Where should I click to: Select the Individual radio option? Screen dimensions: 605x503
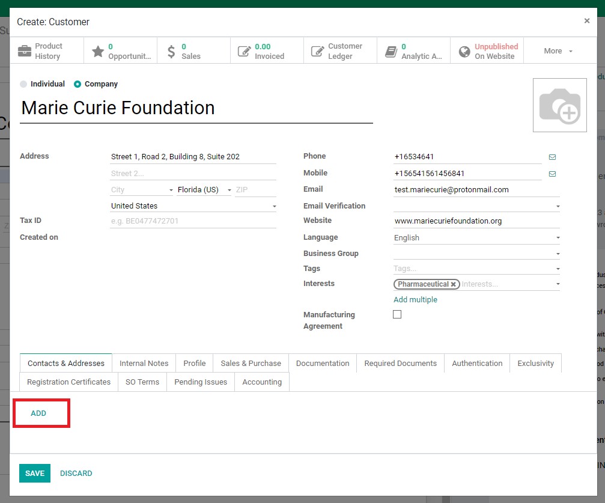click(23, 84)
